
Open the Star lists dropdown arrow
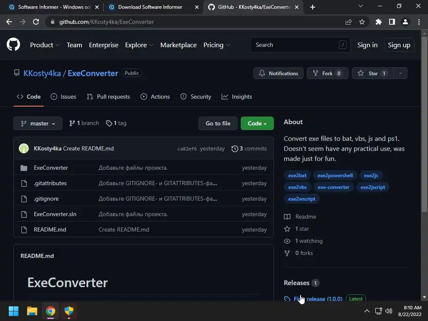400,73
